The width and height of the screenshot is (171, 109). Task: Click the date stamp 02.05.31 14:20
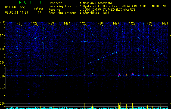pos(17,13)
